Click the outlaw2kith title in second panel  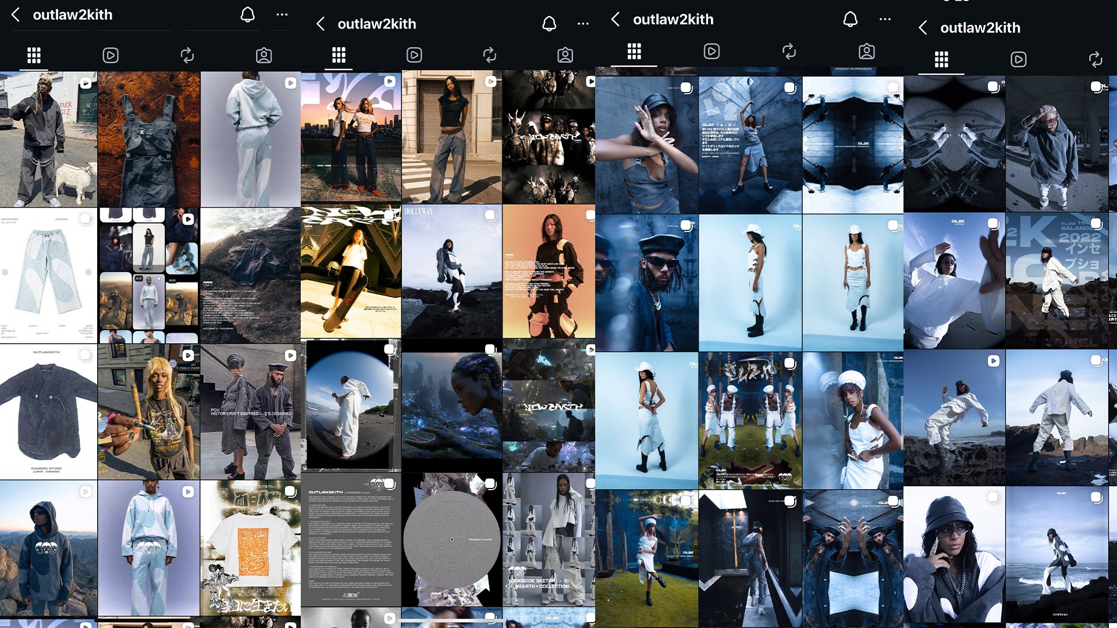tap(377, 24)
